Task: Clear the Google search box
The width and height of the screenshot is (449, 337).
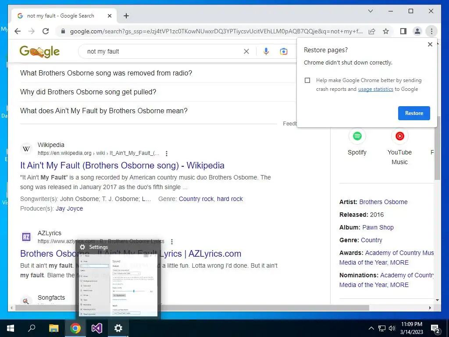Action: point(246,51)
